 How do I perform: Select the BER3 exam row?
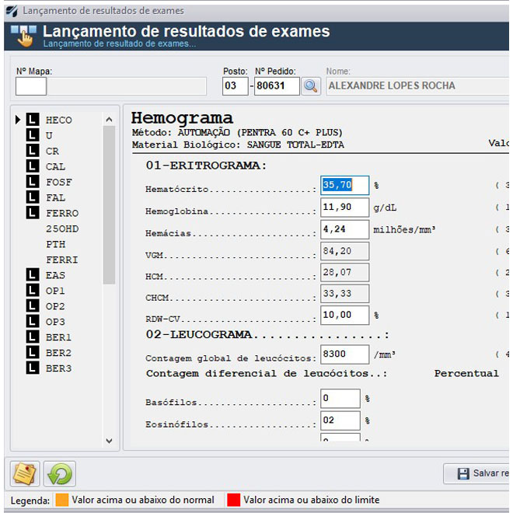coord(58,368)
